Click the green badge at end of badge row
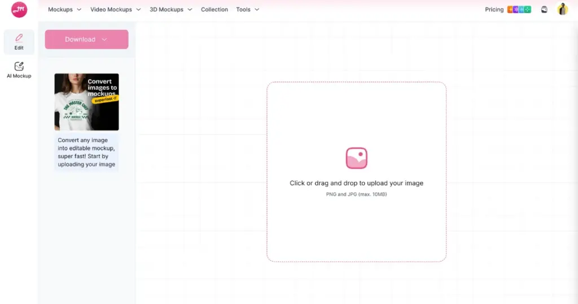The width and height of the screenshot is (578, 304). (528, 10)
